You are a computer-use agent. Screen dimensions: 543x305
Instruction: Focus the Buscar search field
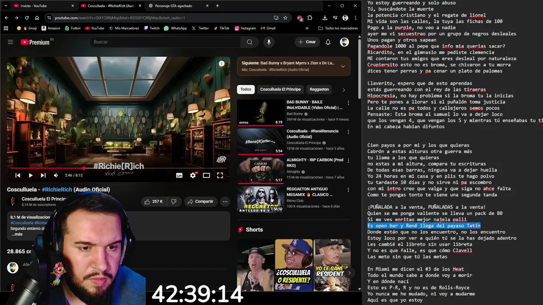tap(165, 42)
